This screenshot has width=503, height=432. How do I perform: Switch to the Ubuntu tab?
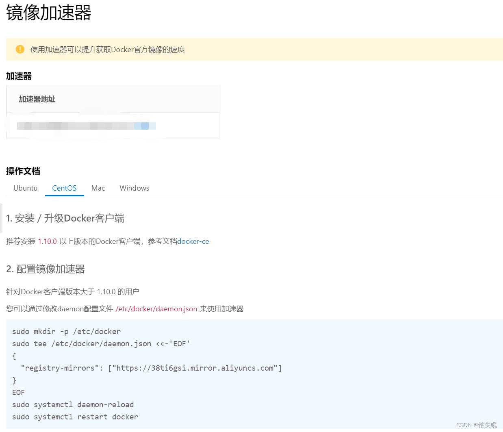click(x=25, y=188)
